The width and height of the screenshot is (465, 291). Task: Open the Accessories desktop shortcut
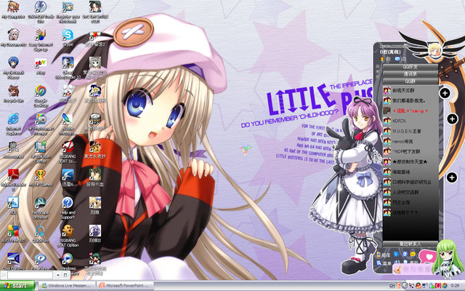point(13,150)
